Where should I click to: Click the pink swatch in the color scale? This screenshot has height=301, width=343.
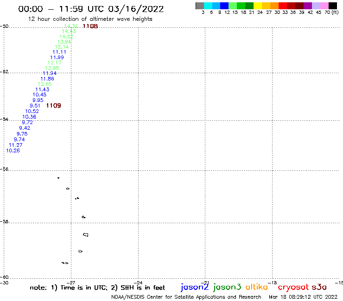(324, 6)
